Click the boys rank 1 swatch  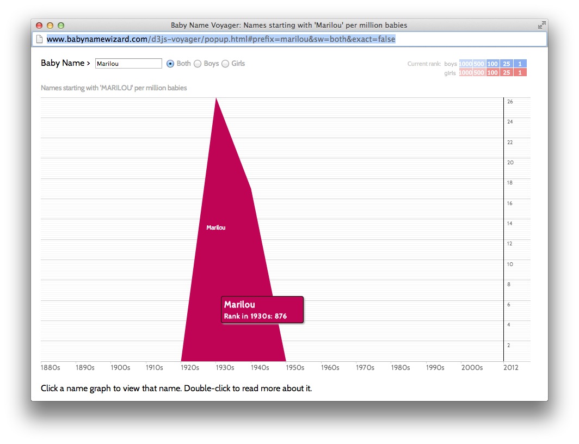click(x=520, y=64)
